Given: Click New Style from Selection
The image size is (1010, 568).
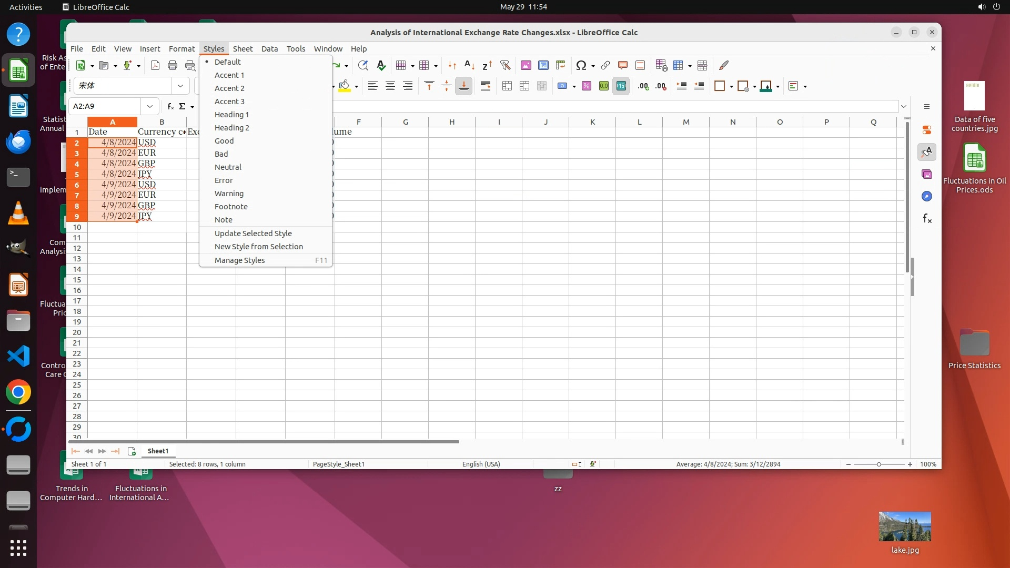Looking at the screenshot, I should [258, 247].
